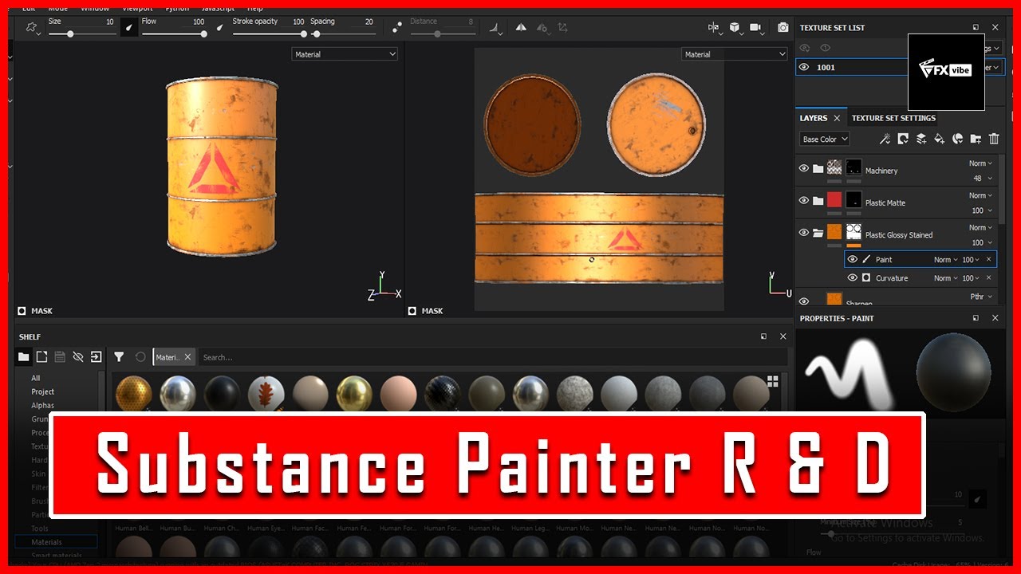Click the Stroke opacity slider handle

coord(303,33)
